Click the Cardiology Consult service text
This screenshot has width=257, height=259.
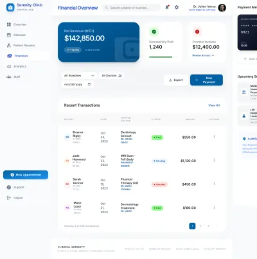(128, 134)
